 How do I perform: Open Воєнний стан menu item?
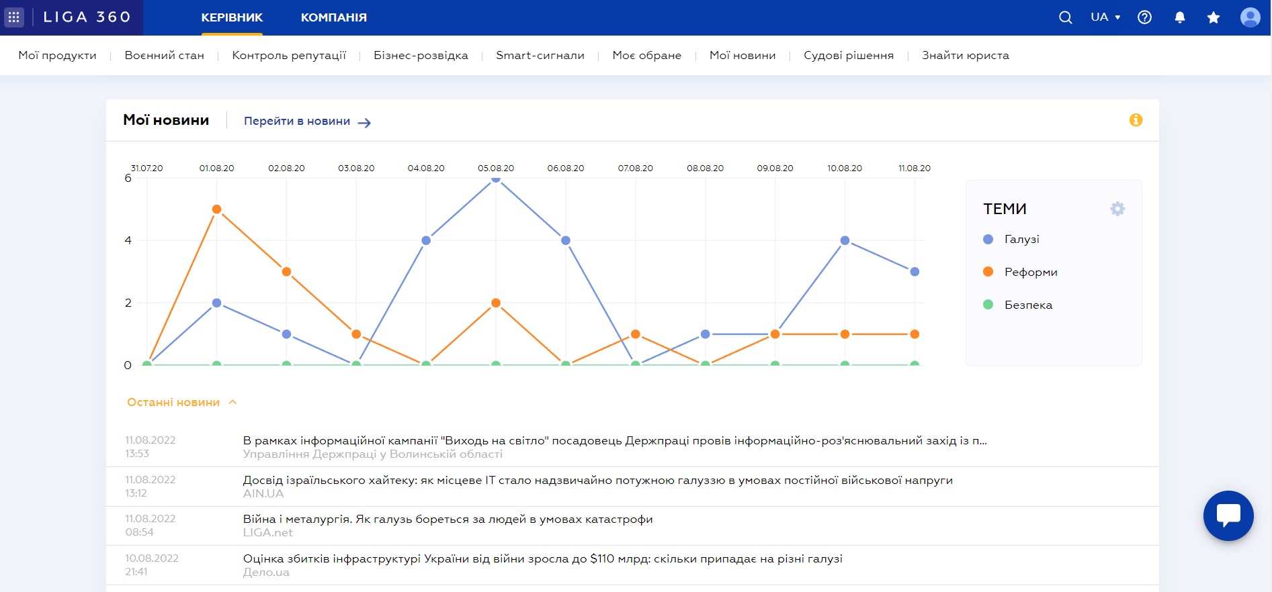(x=164, y=55)
